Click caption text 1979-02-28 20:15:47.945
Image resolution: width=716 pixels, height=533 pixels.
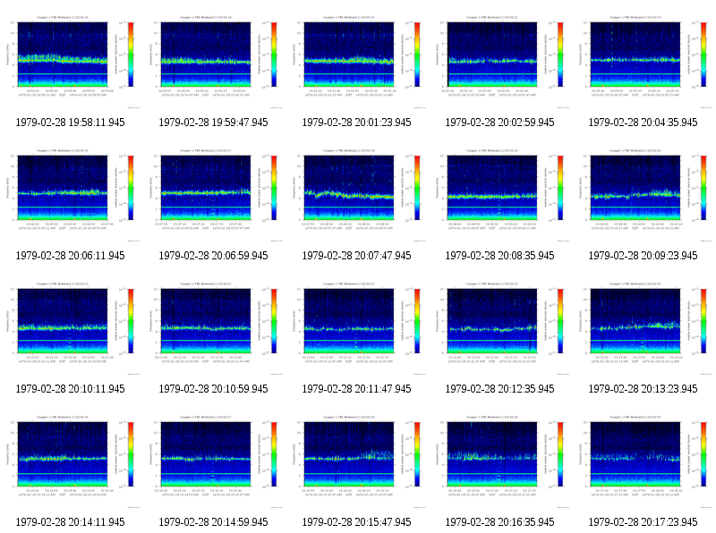356,522
